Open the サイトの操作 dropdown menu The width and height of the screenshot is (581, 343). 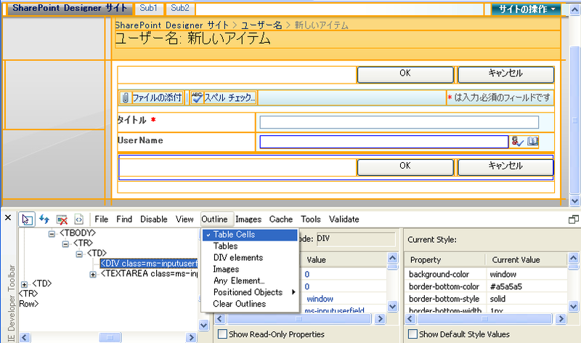click(527, 9)
